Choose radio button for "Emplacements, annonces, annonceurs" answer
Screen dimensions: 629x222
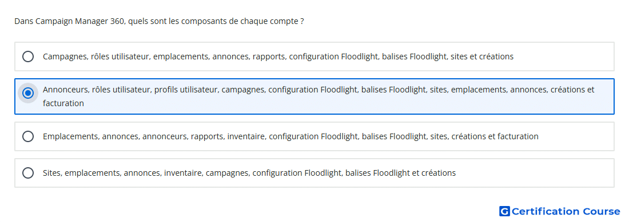coord(28,136)
